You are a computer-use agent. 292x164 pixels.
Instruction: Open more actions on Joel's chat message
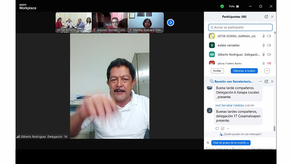click(x=228, y=128)
